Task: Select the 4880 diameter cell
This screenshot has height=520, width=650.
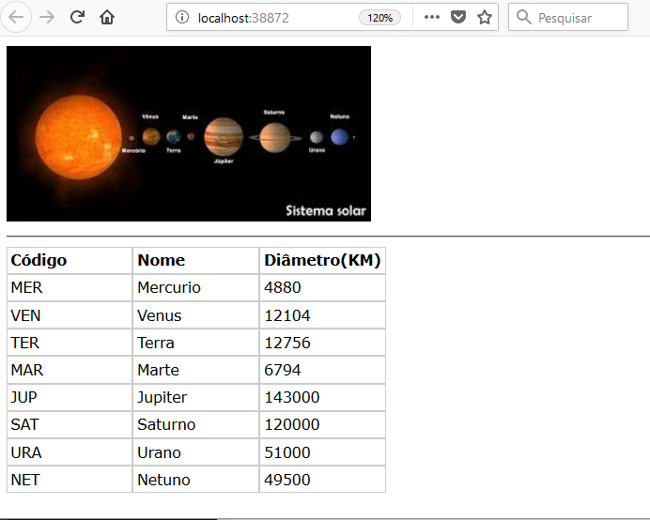Action: [322, 288]
